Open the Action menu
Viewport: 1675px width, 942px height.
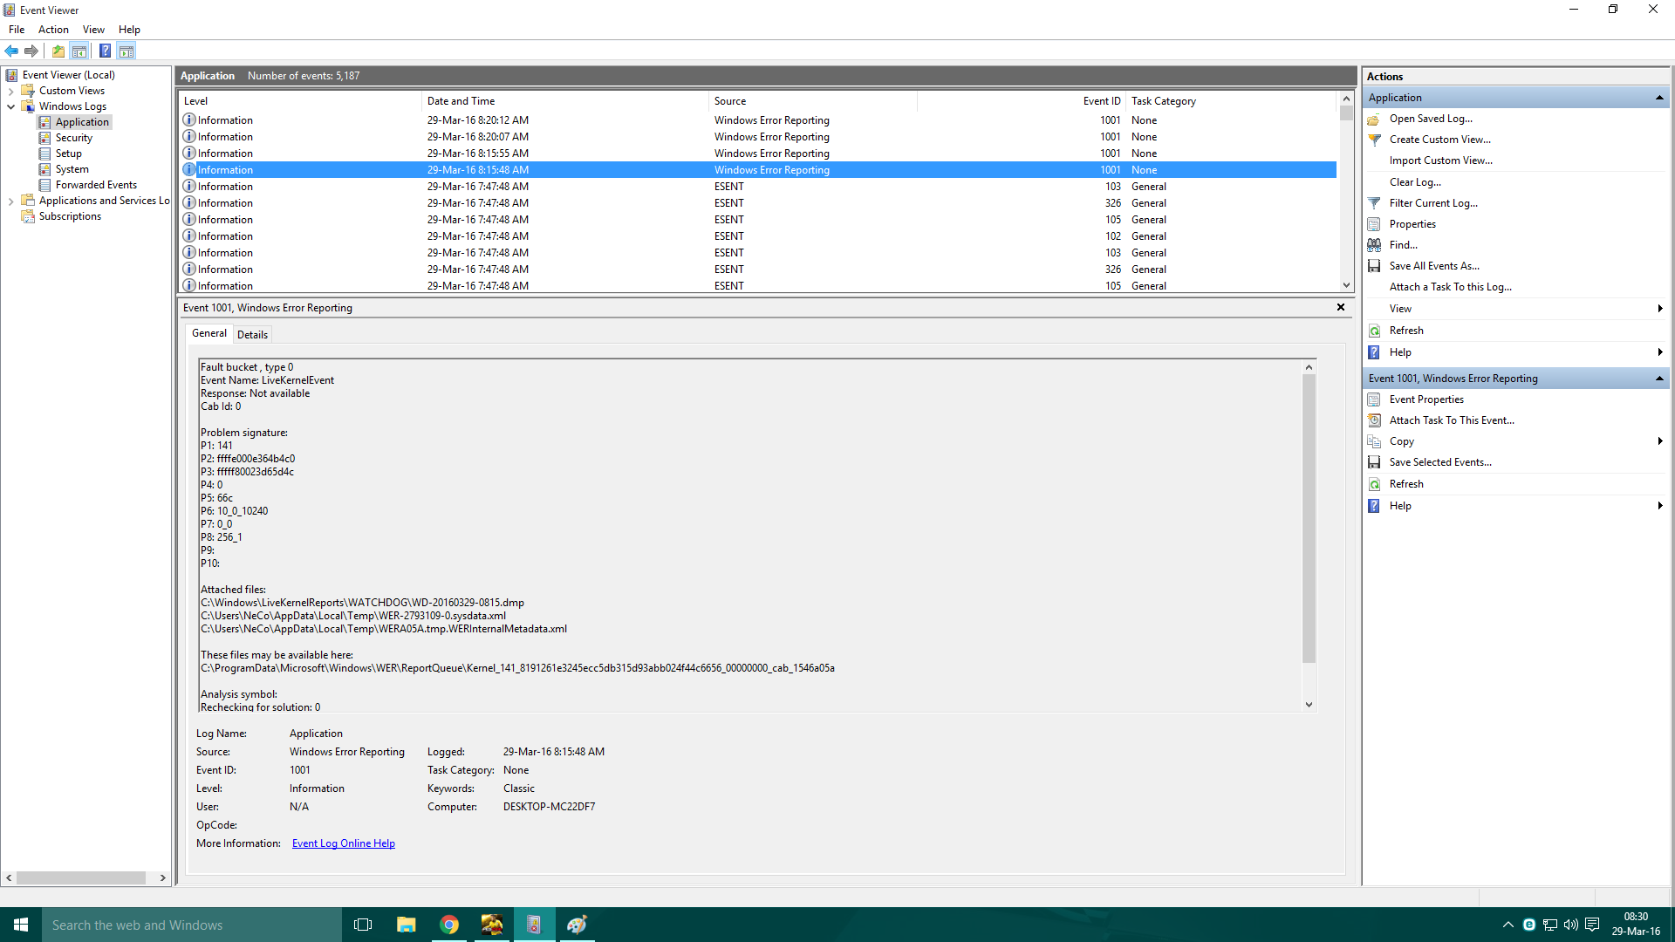53,30
